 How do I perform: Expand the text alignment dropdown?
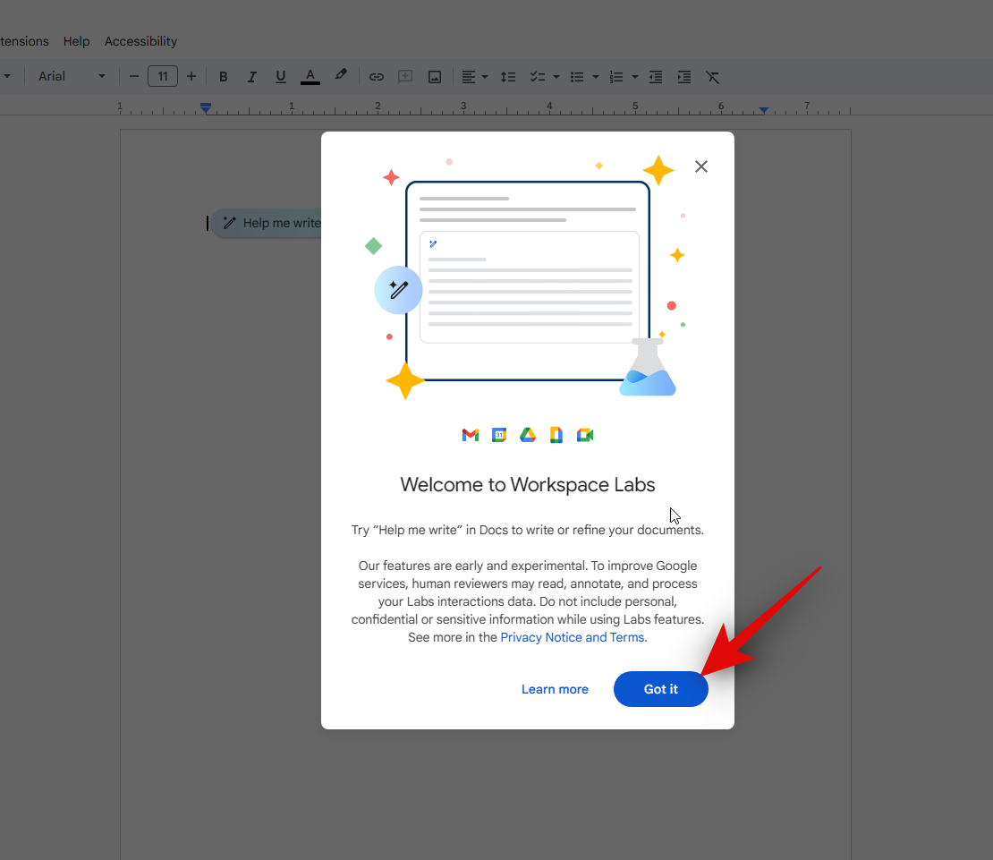[485, 77]
